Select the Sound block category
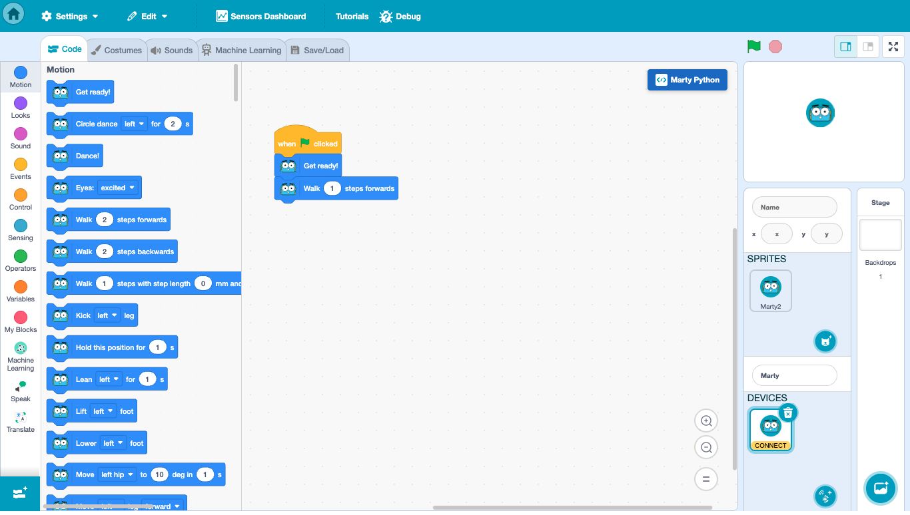 pyautogui.click(x=21, y=138)
